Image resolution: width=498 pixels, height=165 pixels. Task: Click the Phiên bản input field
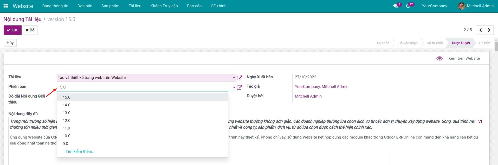(x=143, y=87)
